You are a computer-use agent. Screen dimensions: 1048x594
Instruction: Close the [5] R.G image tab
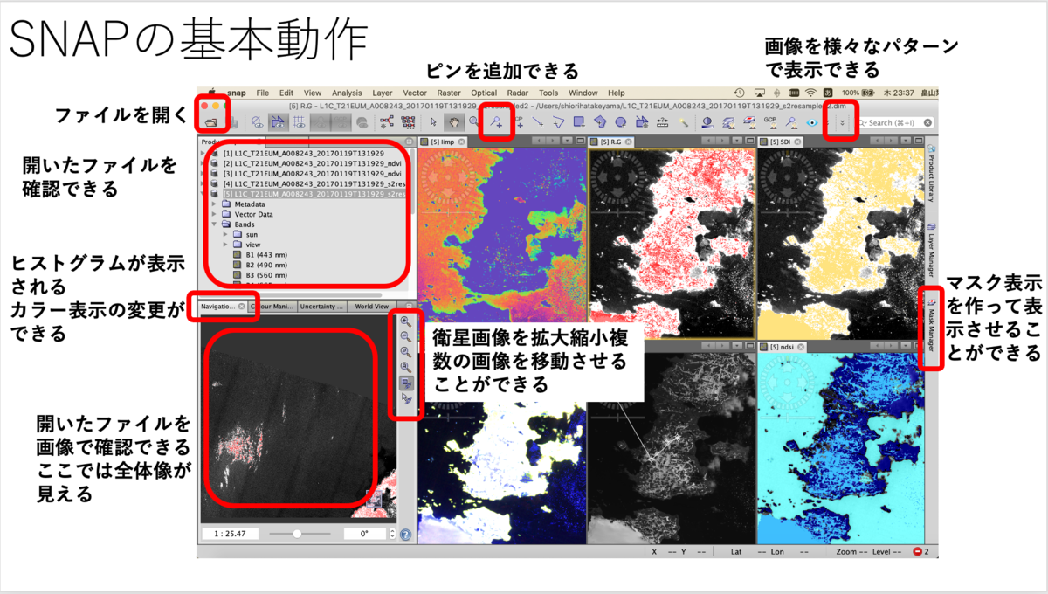coord(628,142)
